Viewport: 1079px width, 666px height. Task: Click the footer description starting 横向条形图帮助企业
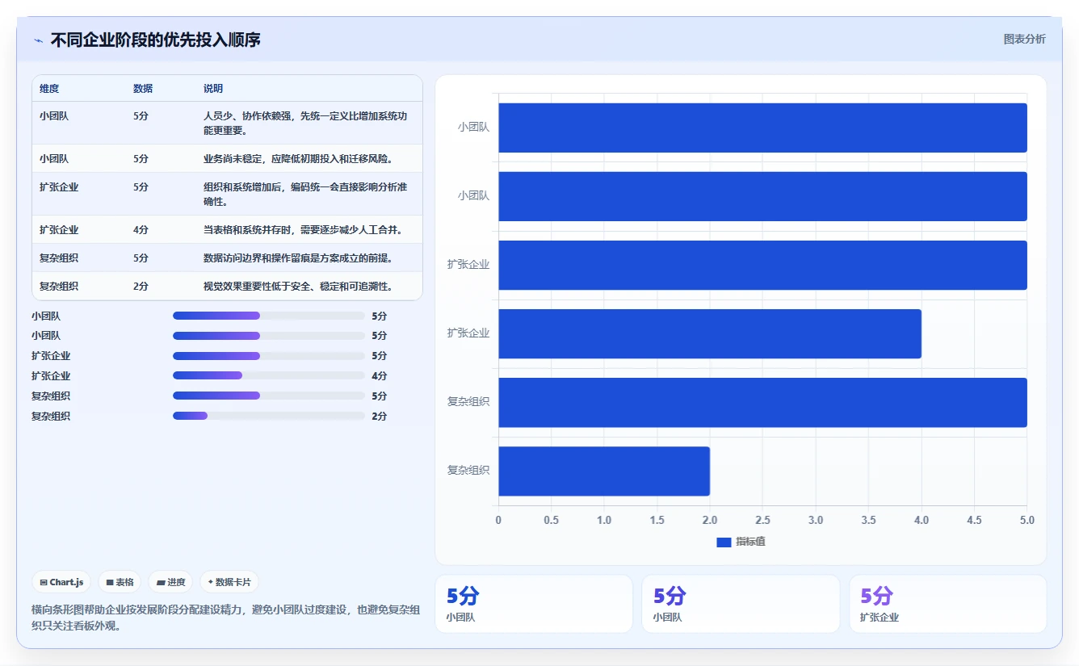pos(225,618)
